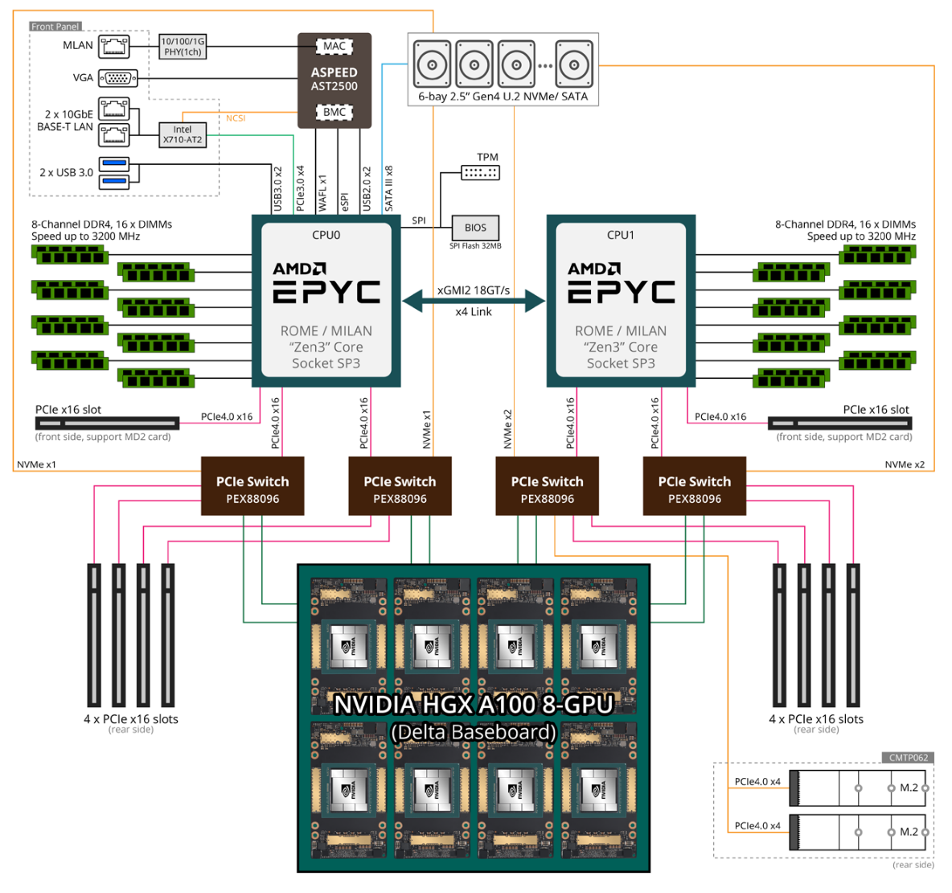Toggle the 10/100/1G PHY block

pos(183,47)
